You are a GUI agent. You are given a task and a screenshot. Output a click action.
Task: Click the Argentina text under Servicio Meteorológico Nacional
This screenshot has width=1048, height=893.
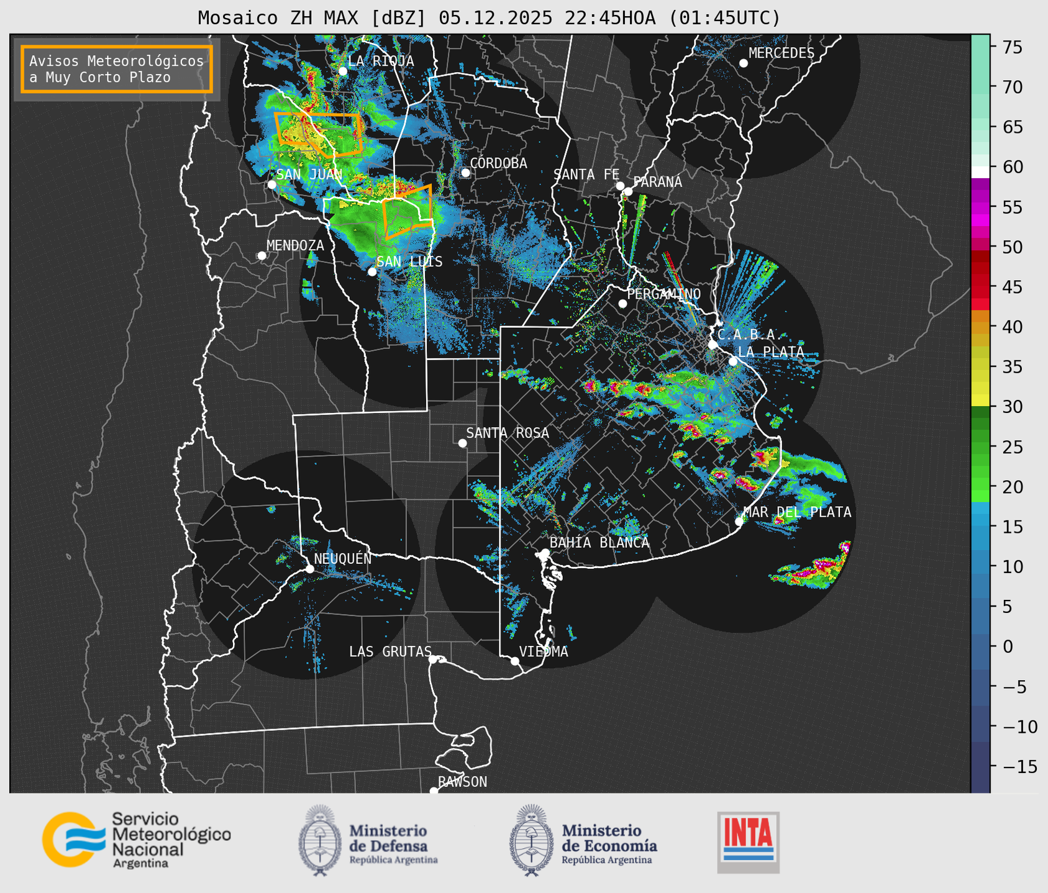[x=140, y=864]
